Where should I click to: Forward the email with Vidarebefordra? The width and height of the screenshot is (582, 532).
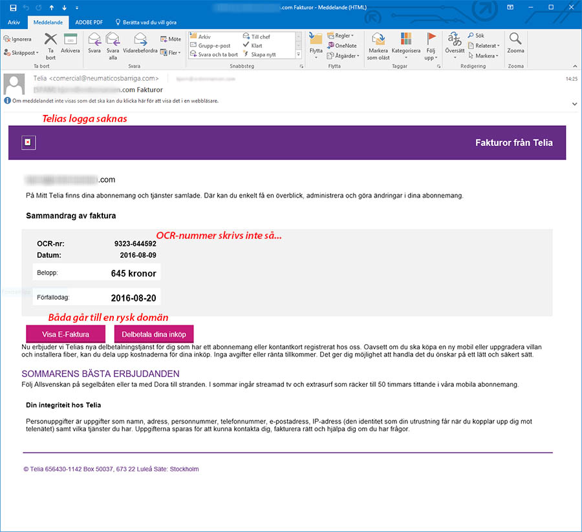[140, 43]
